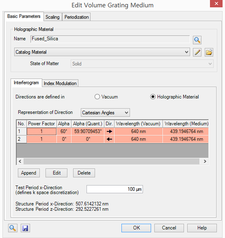Click the 60° Alpha cell
This screenshot has width=225, height=238.
coord(64,131)
